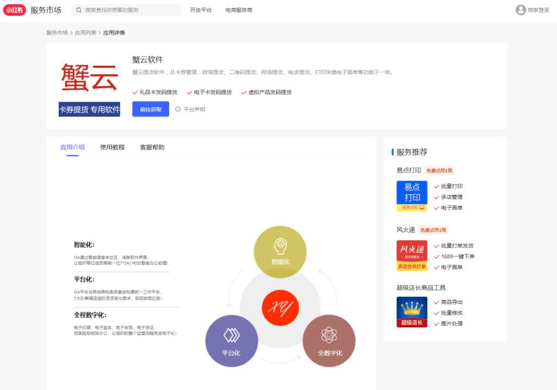Open the 开放平台 menu item
The height and width of the screenshot is (390, 557).
coord(201,10)
